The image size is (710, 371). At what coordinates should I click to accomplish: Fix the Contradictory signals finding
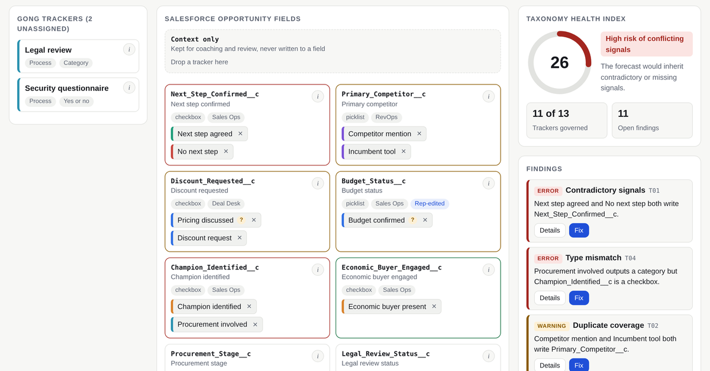579,230
